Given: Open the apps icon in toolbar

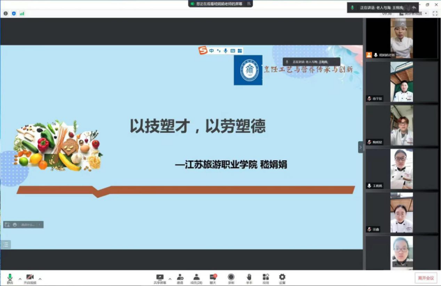Looking at the screenshot, I should pos(266,279).
